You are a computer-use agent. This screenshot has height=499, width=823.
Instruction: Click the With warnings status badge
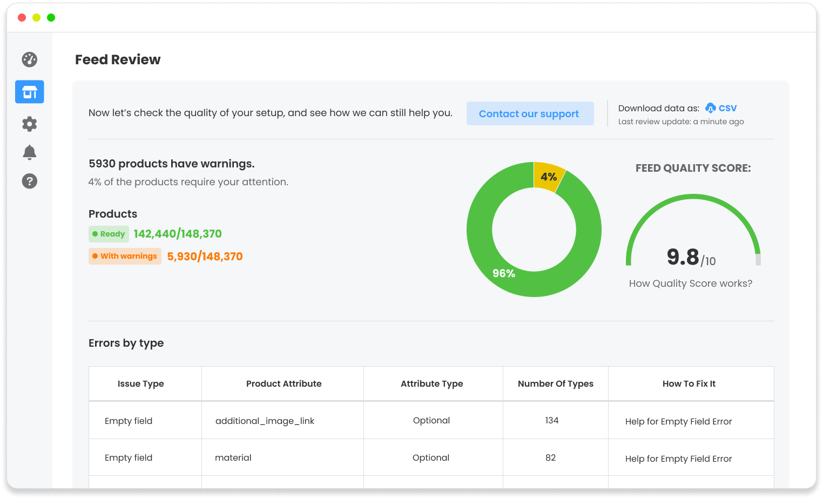pyautogui.click(x=125, y=256)
